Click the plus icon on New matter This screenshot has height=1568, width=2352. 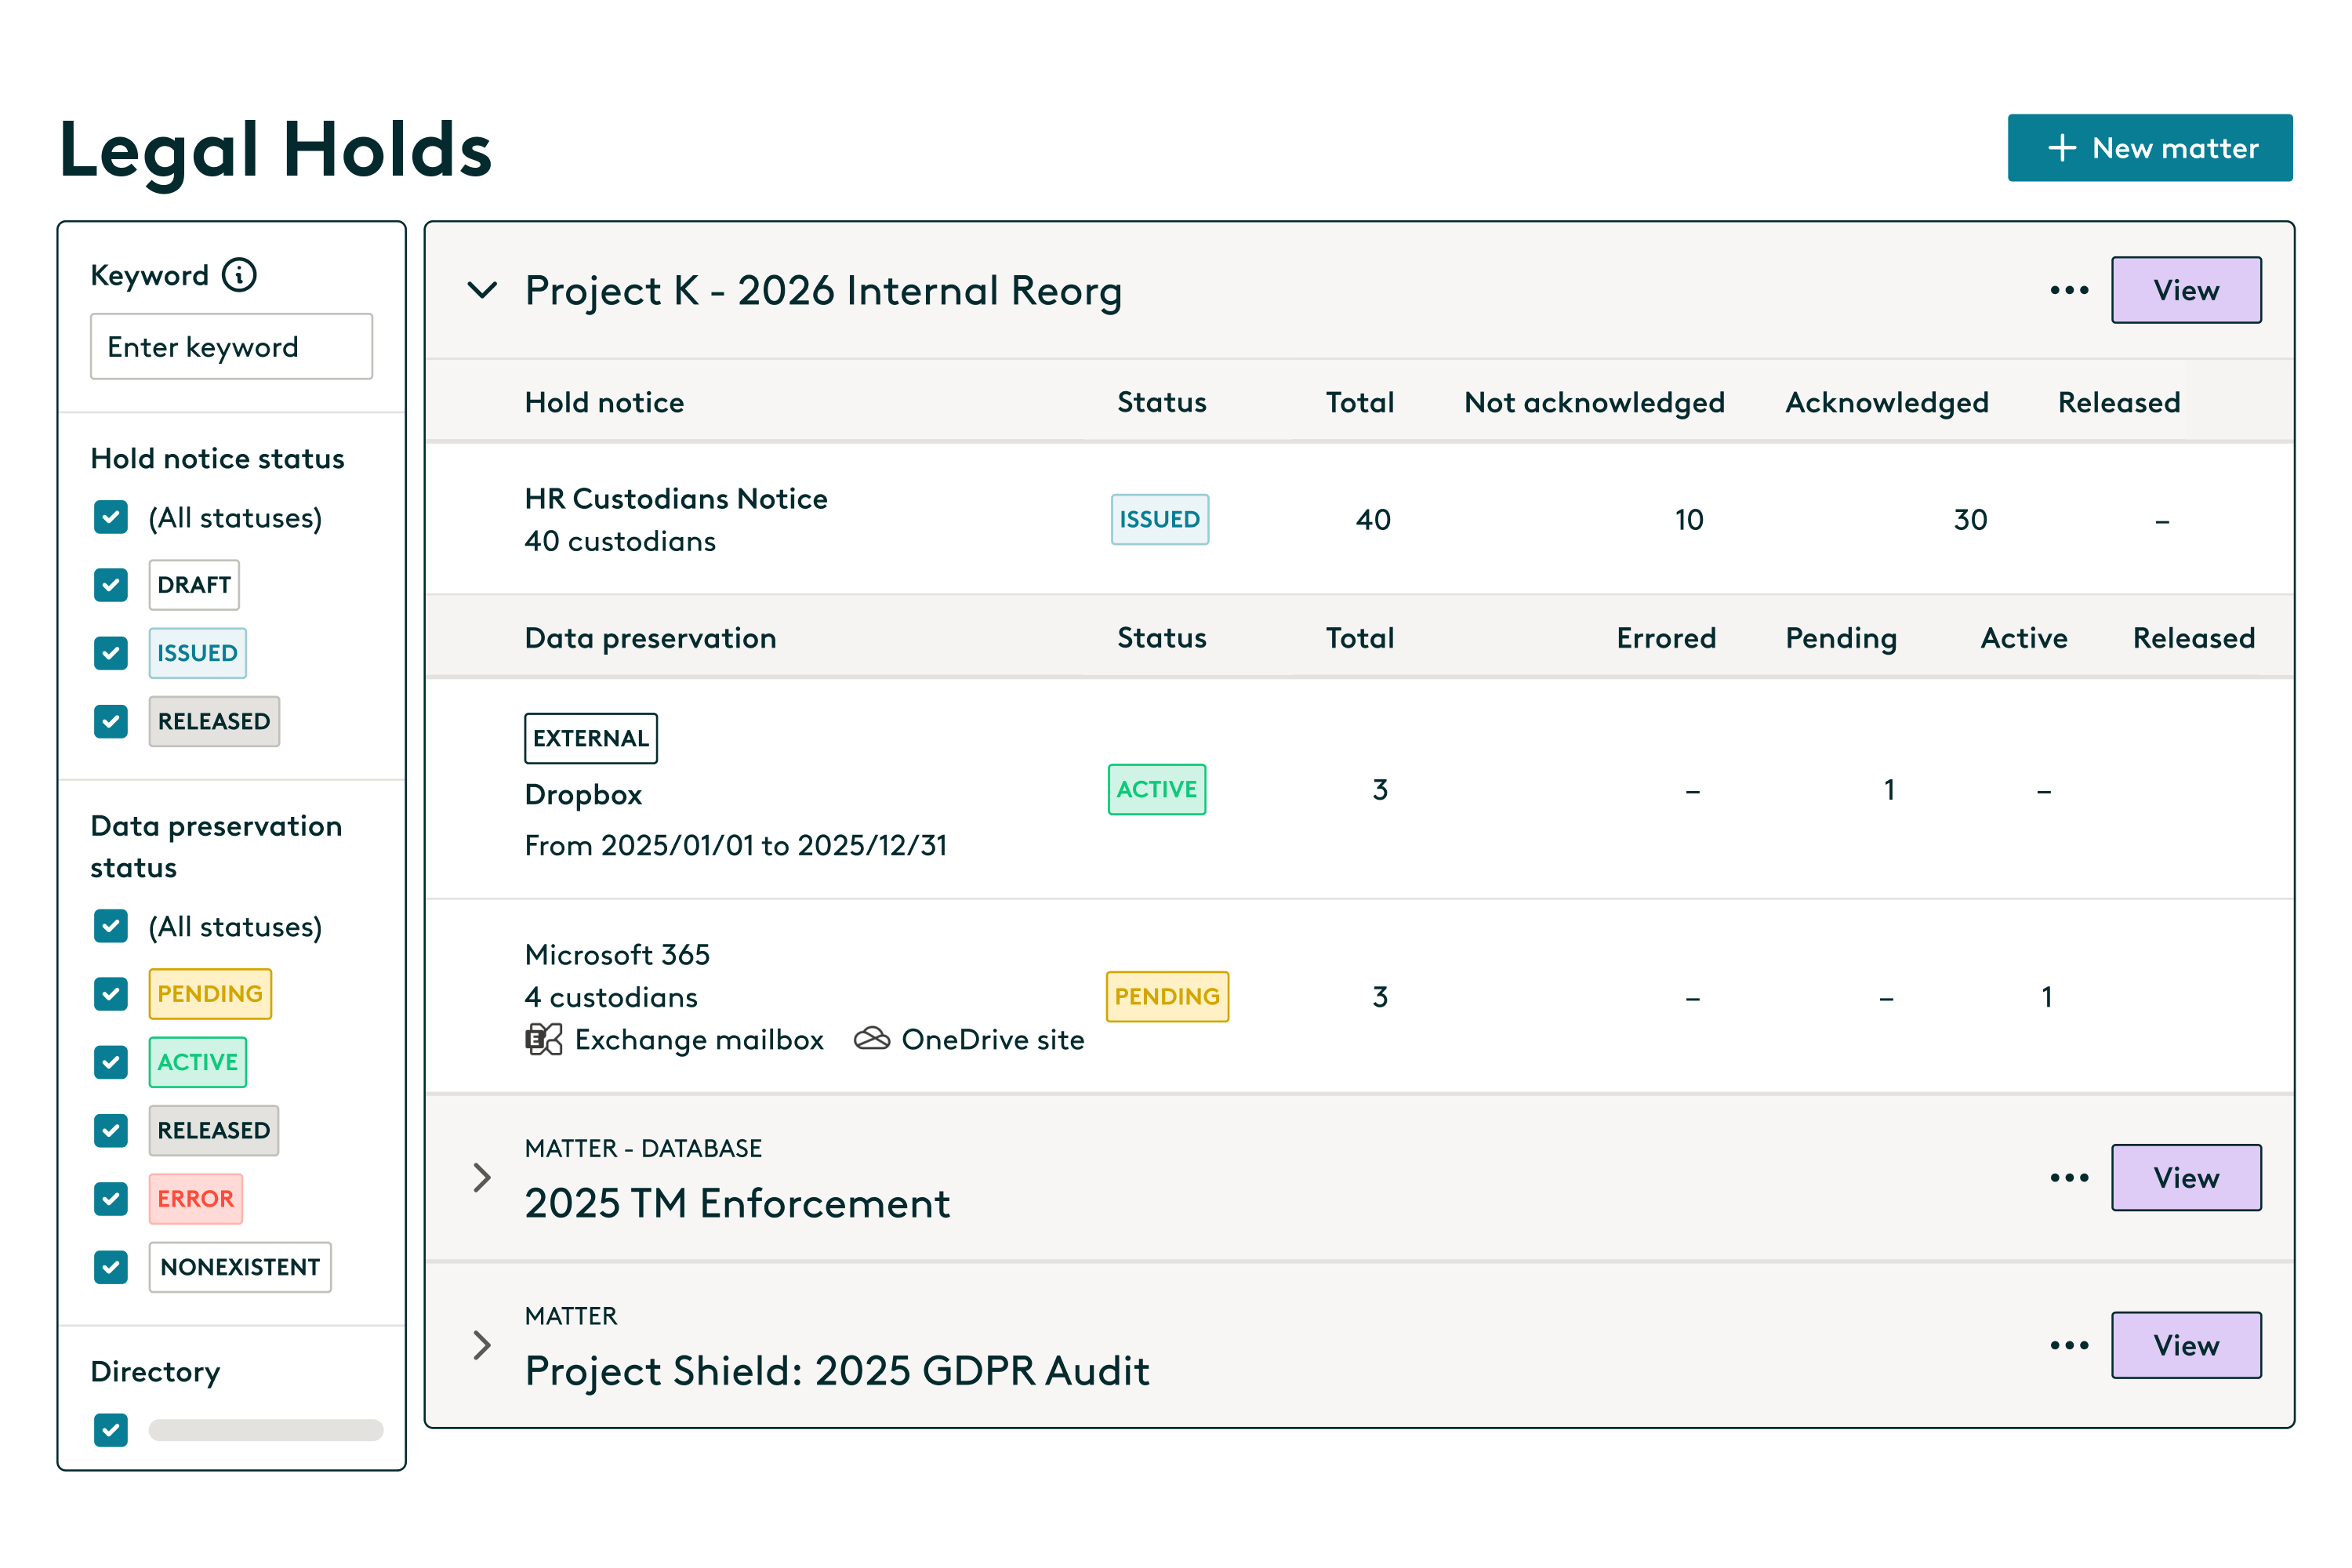tap(2061, 148)
